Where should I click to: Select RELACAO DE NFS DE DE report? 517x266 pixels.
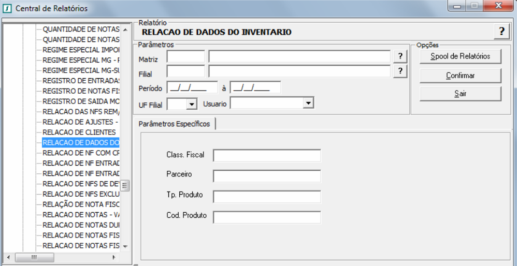81,184
